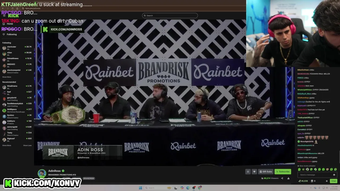Click the channel points icon showing 45,028

click(x=303, y=181)
